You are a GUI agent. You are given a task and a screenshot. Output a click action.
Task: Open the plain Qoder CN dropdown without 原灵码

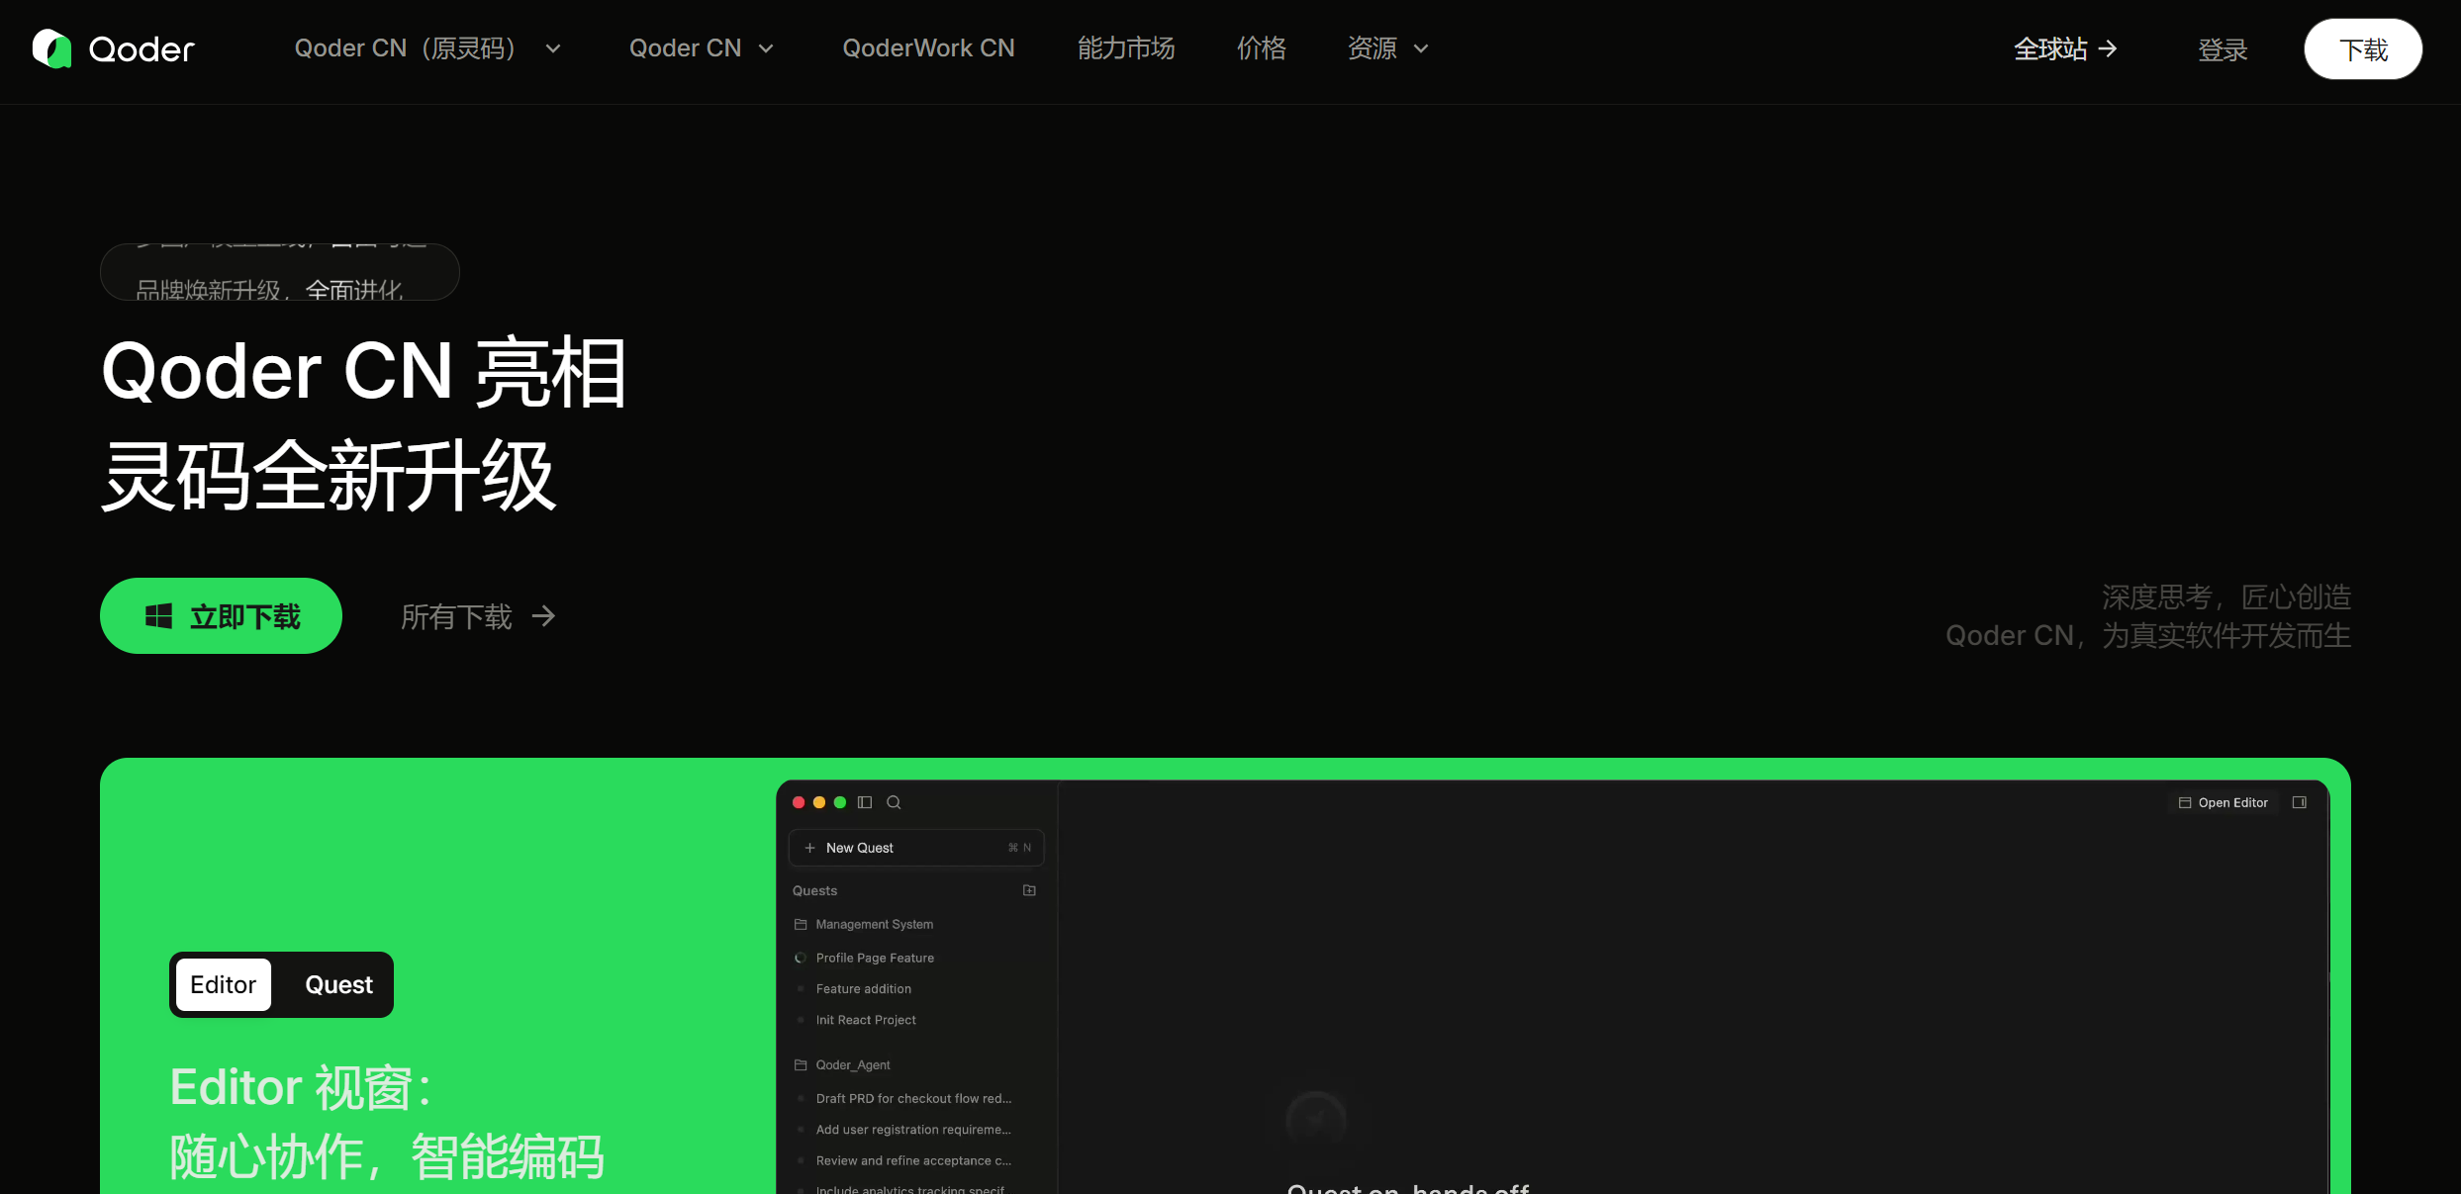coord(702,48)
